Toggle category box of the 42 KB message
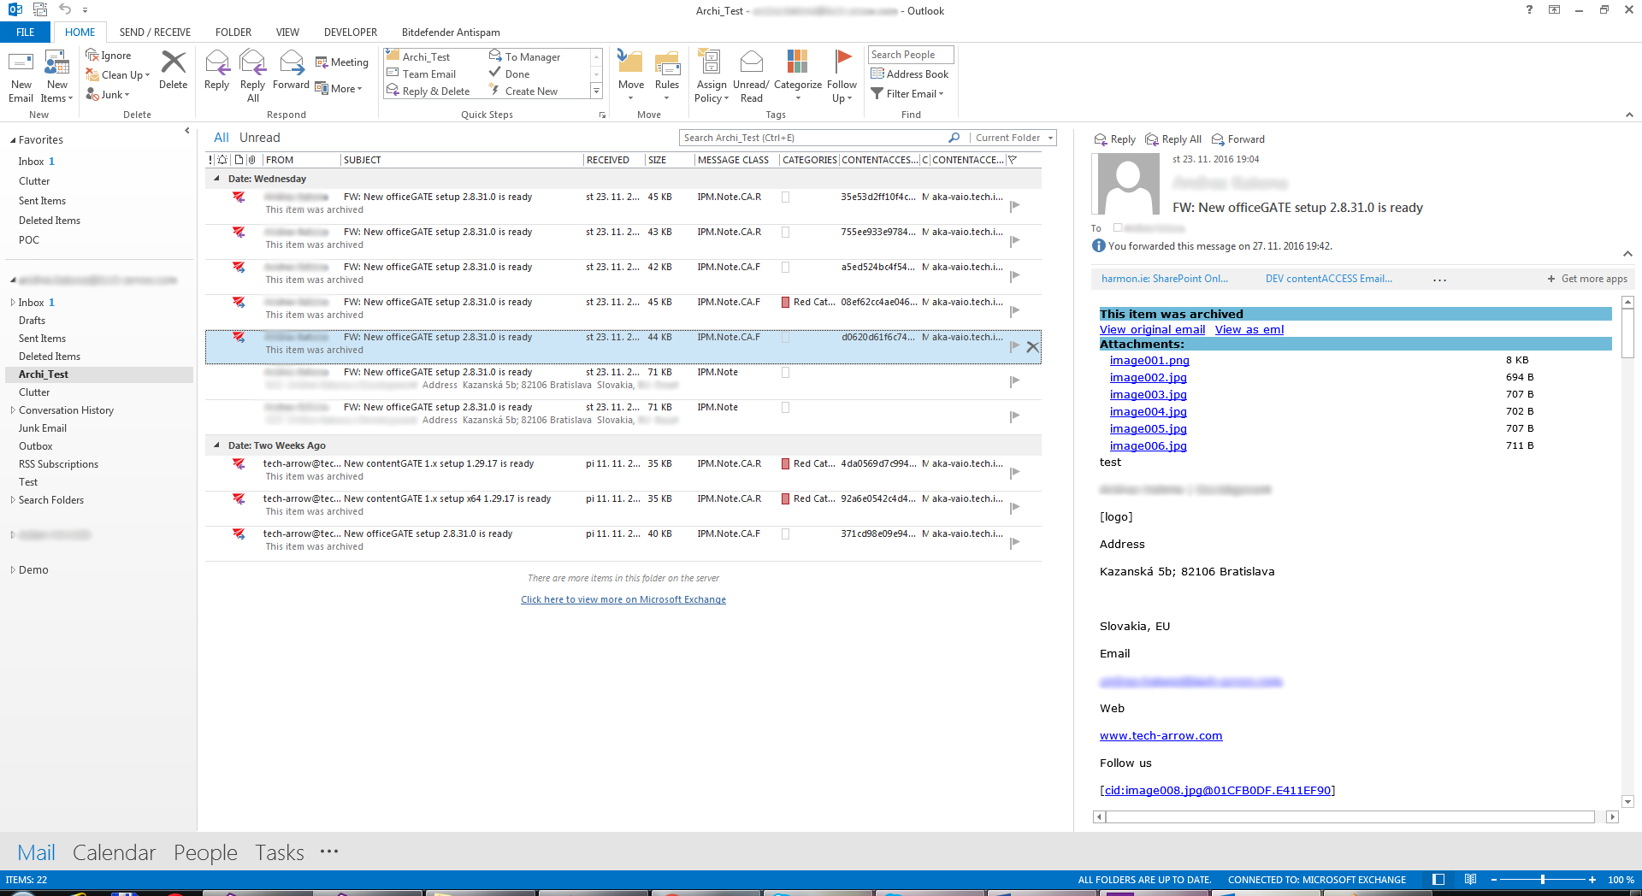 [x=785, y=268]
